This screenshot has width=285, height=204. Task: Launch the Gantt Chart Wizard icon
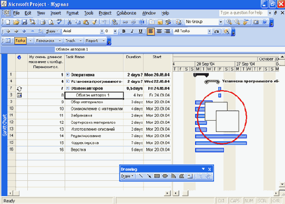(226, 31)
